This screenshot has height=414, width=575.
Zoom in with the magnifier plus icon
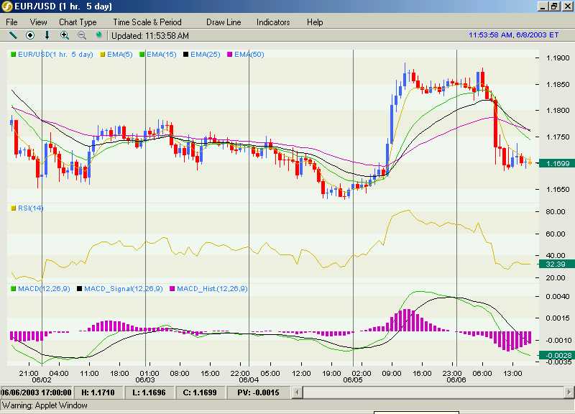pos(65,35)
